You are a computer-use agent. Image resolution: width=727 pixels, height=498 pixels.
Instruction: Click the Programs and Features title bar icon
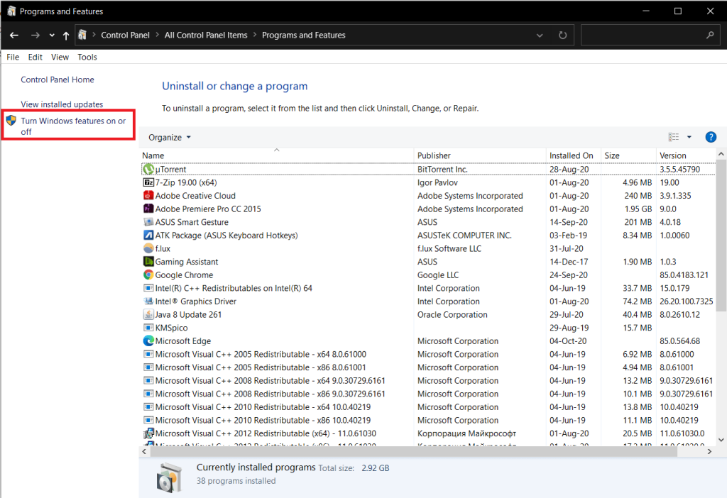(x=11, y=11)
